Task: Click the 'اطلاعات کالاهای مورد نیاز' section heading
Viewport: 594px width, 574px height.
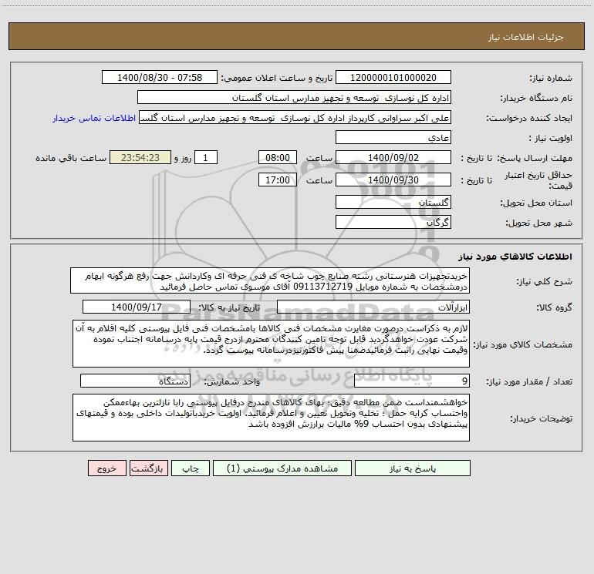Action: pyautogui.click(x=515, y=257)
